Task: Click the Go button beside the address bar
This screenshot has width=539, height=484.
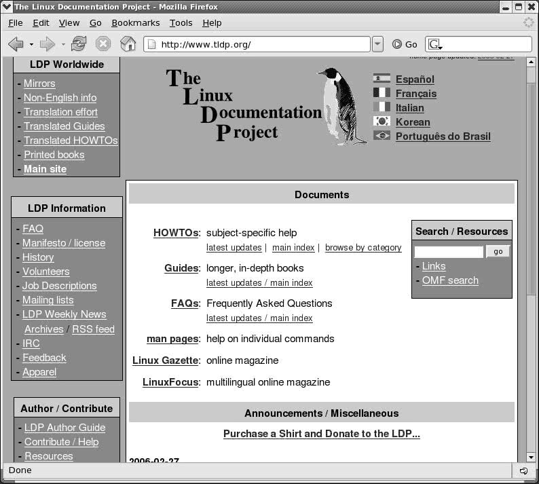Action: (405, 44)
